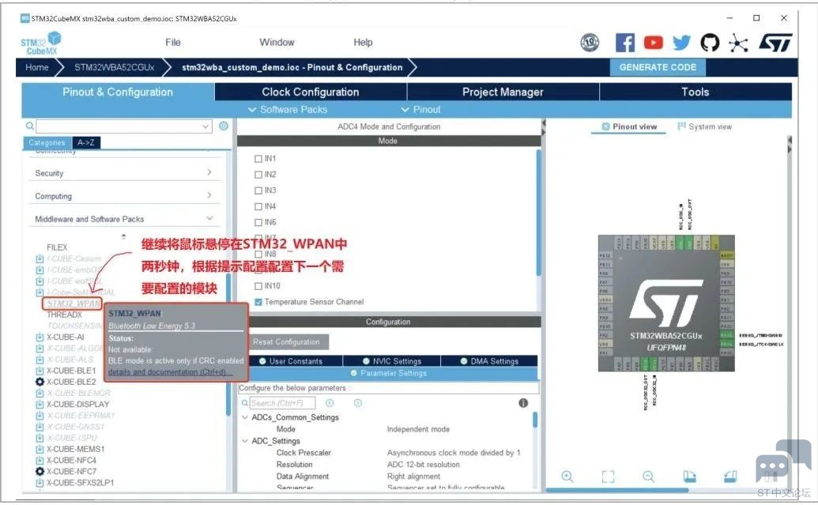This screenshot has width=818, height=505.
Task: Select the FILEX middleware item
Action: [x=57, y=247]
